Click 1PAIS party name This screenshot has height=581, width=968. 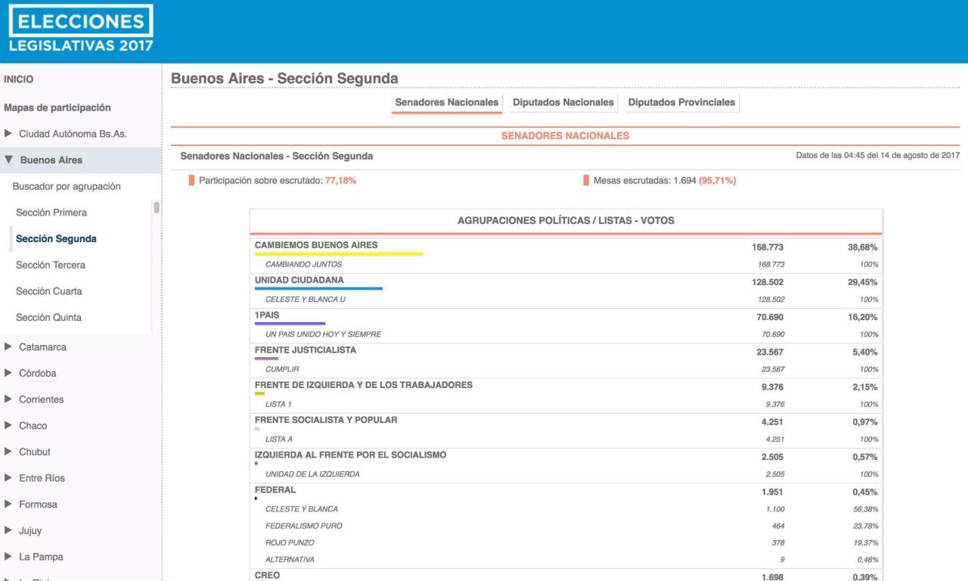(268, 315)
